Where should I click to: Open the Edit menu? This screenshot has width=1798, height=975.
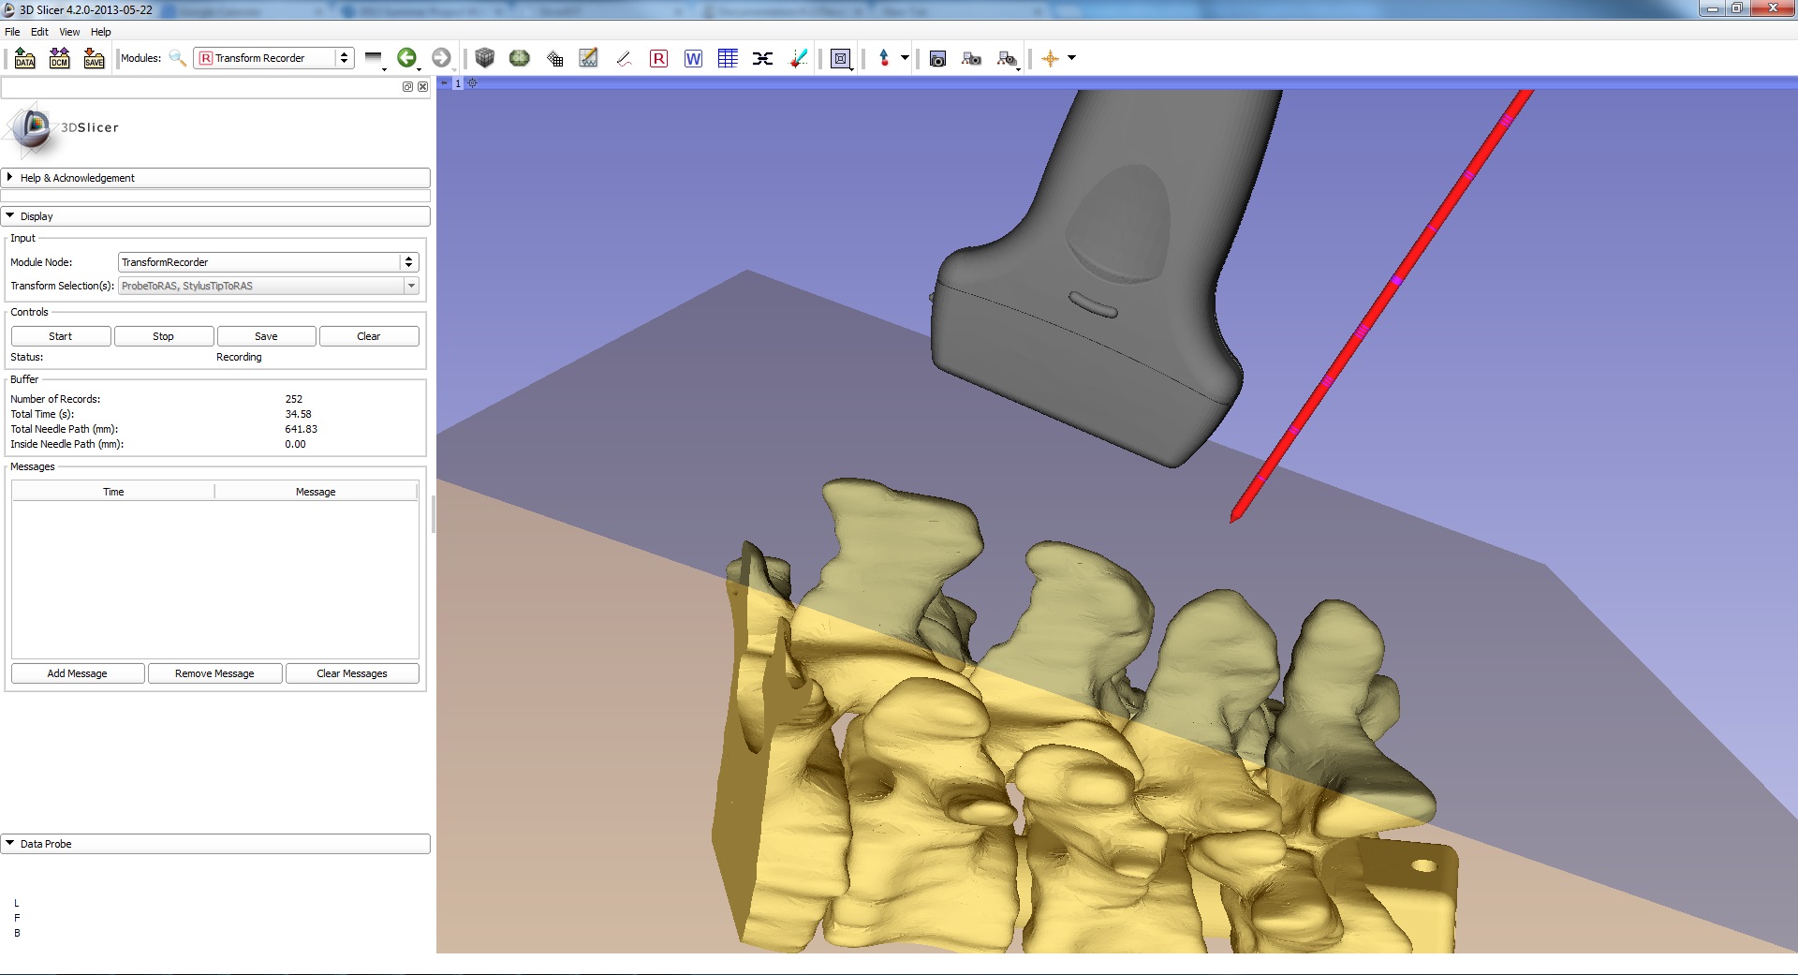[x=39, y=32]
